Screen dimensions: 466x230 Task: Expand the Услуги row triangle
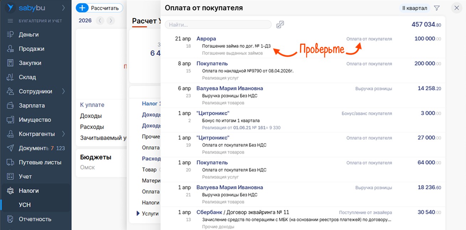pyautogui.click(x=138, y=213)
